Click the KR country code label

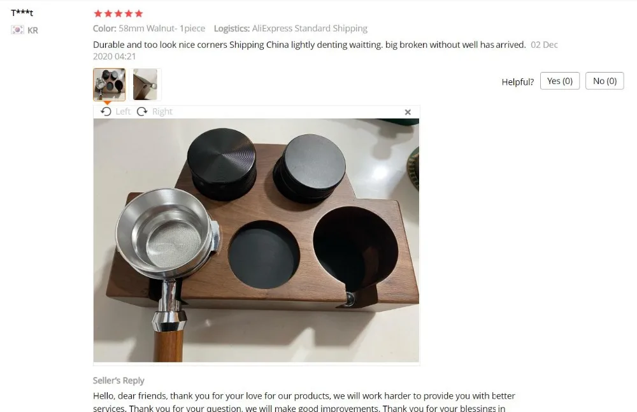32,30
